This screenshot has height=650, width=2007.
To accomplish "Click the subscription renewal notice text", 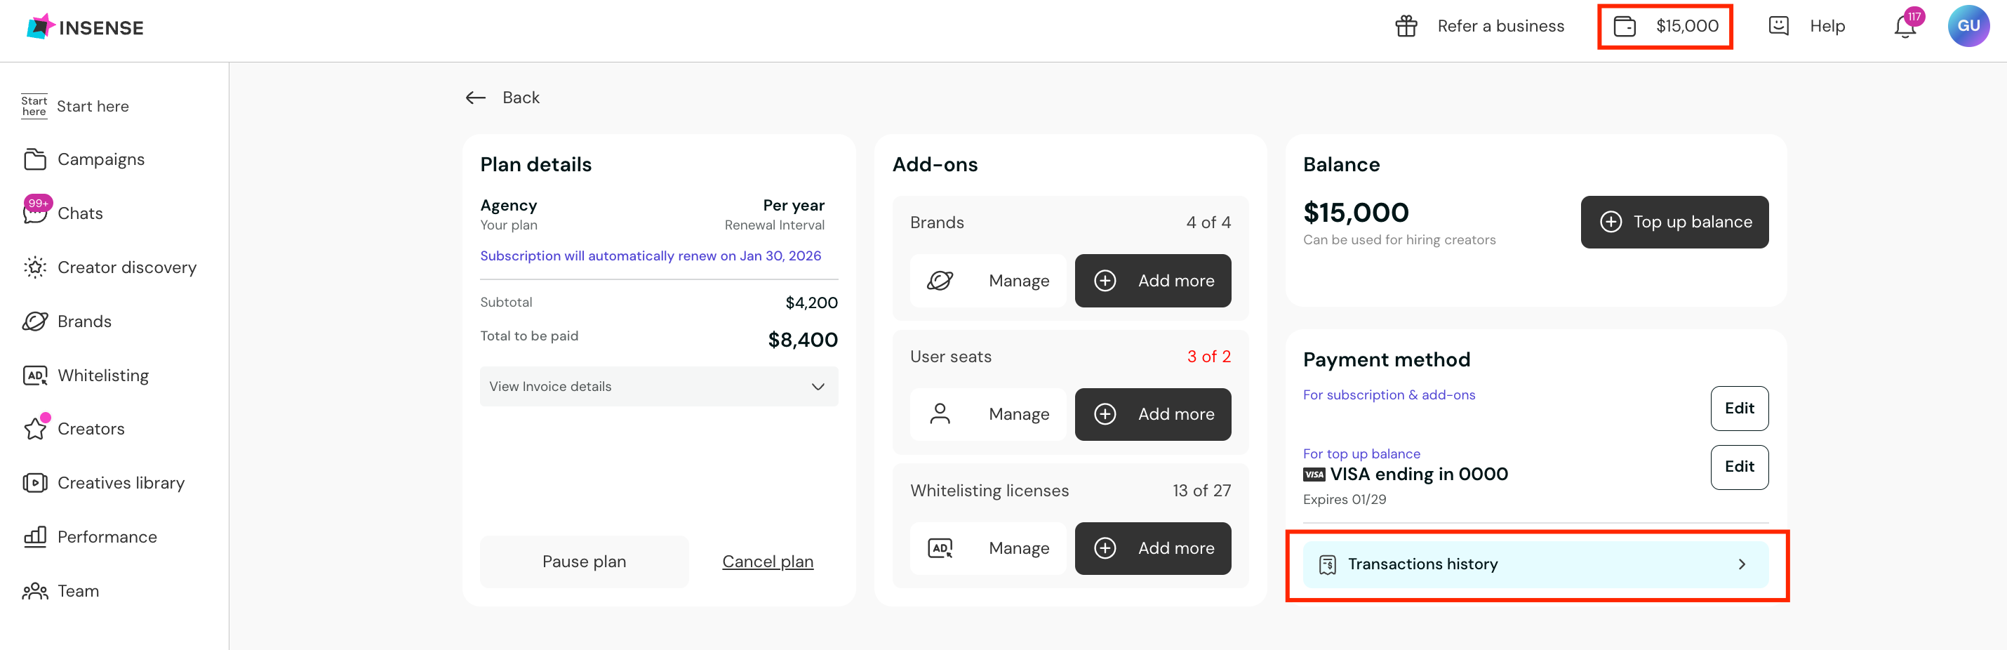I will tap(651, 256).
